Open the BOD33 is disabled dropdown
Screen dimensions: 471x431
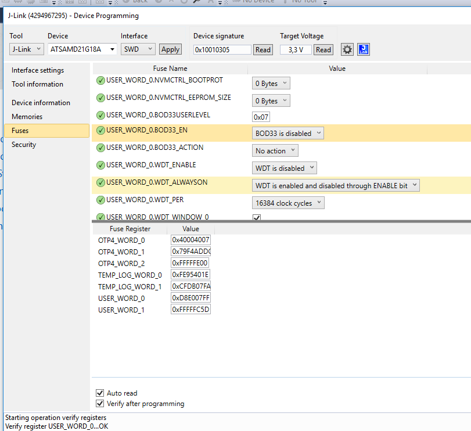pos(287,133)
